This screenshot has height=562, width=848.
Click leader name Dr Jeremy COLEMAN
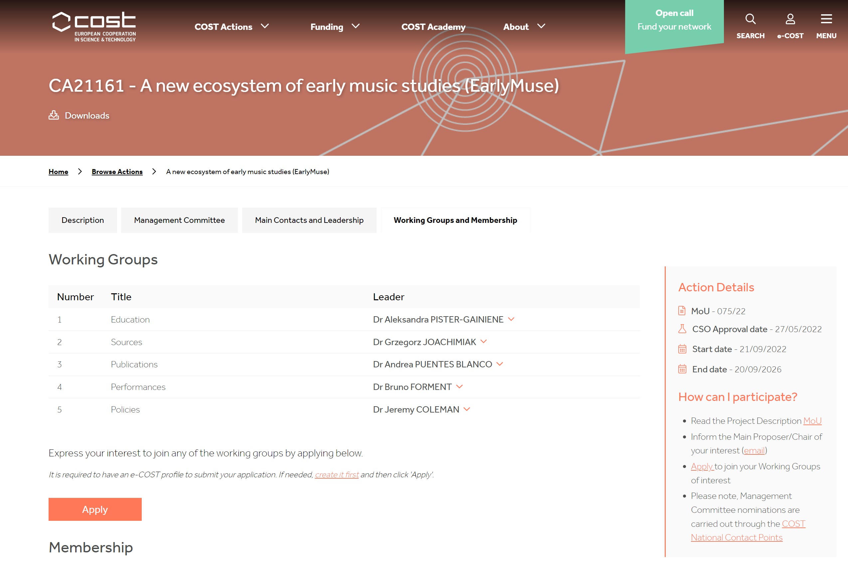point(416,409)
